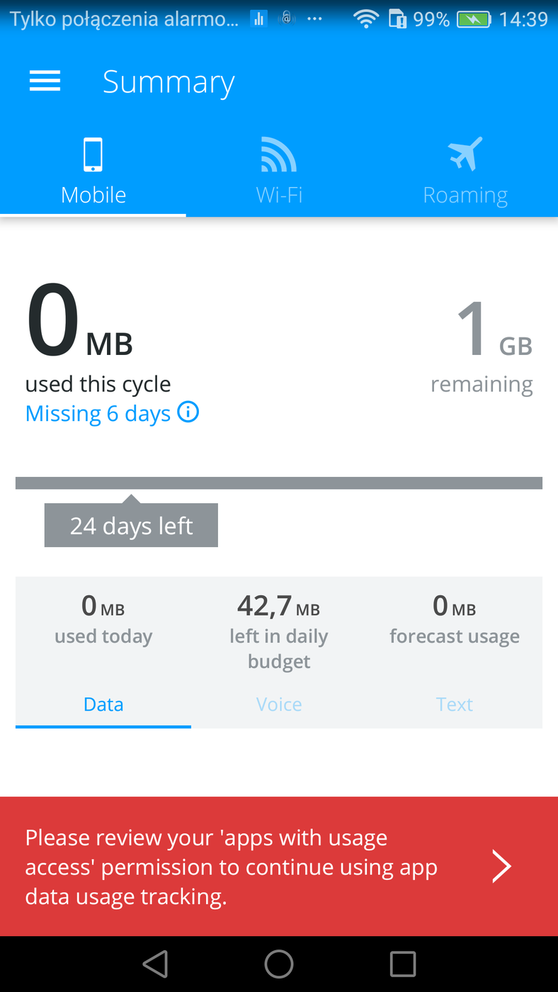This screenshot has height=992, width=558.
Task: Tap the 24 days left marker
Action: pos(131,526)
